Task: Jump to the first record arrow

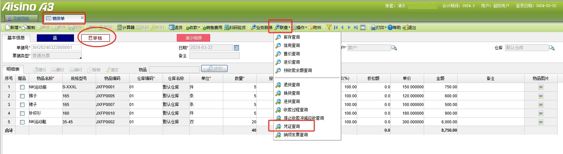Action: pos(336,28)
